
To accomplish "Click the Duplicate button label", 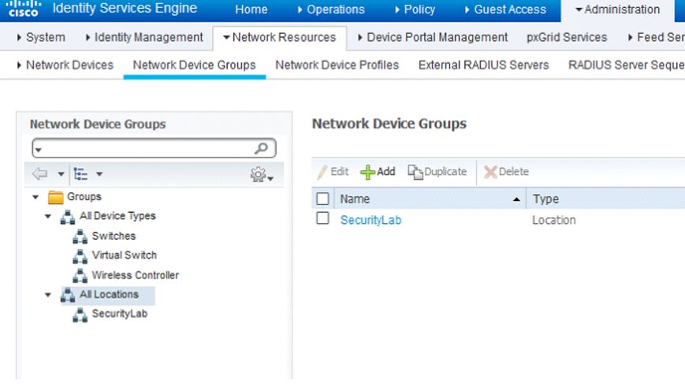I will pyautogui.click(x=445, y=172).
